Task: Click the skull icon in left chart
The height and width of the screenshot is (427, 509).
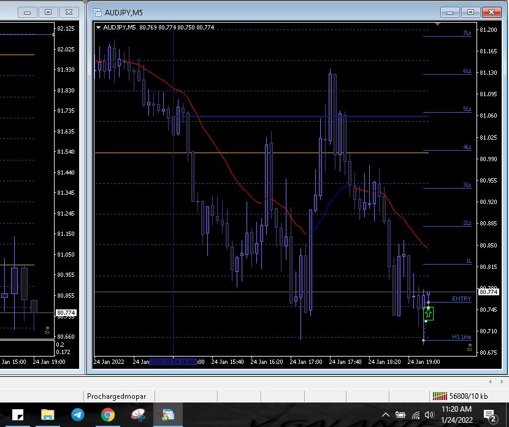Action: click(x=47, y=331)
